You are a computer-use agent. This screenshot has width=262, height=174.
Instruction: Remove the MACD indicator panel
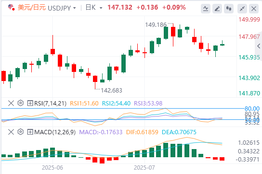click(11, 132)
